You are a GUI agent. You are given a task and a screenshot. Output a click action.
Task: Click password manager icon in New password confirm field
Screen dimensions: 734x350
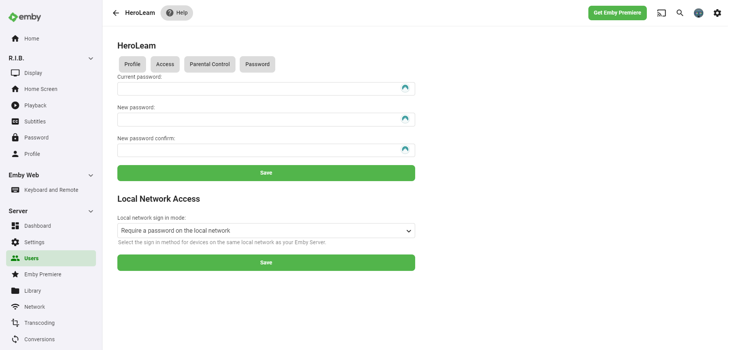[x=405, y=149]
